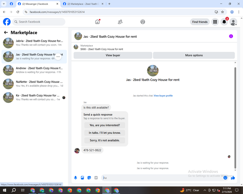Click the message input box

pyautogui.click(x=162, y=178)
